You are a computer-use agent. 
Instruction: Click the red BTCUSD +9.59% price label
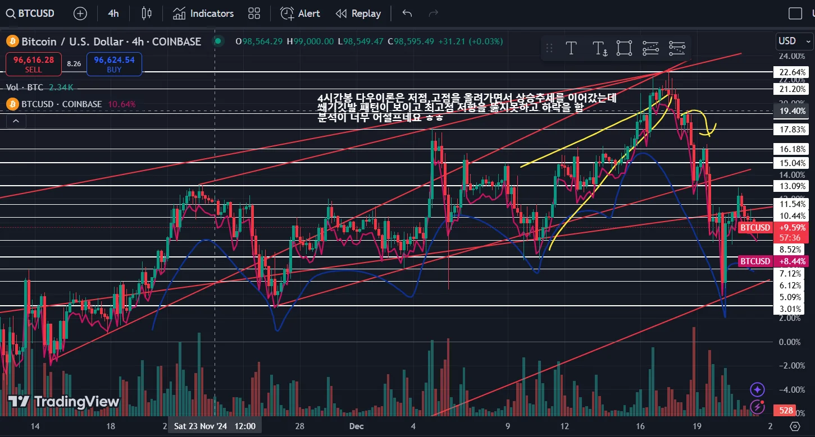[774, 228]
